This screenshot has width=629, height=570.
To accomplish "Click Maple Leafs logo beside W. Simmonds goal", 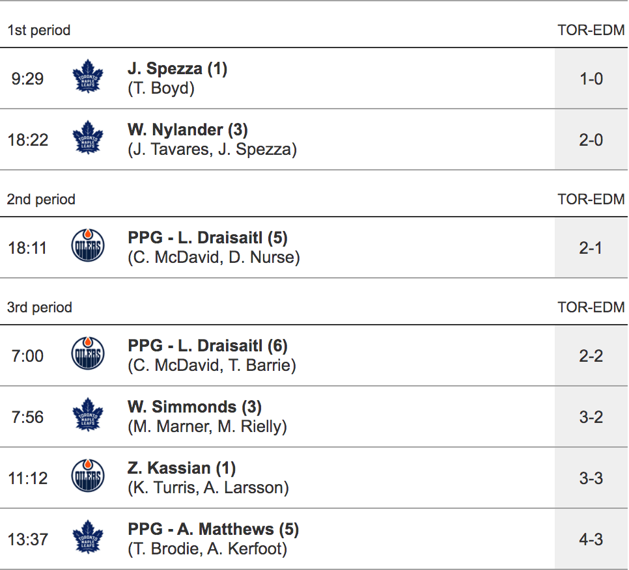I will click(87, 416).
